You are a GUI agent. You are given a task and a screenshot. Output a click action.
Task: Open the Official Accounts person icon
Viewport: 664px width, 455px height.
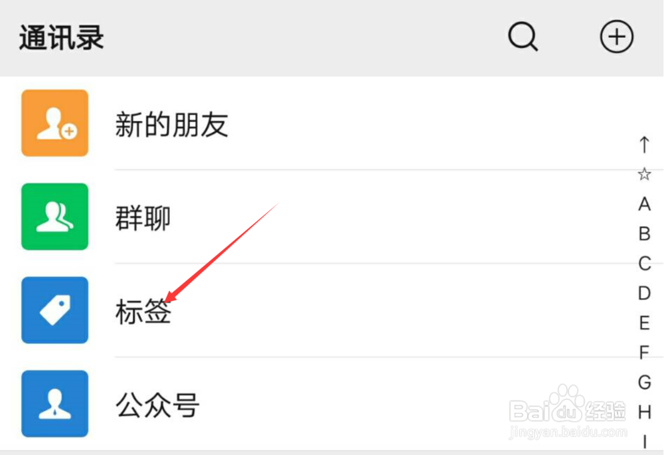coord(55,404)
